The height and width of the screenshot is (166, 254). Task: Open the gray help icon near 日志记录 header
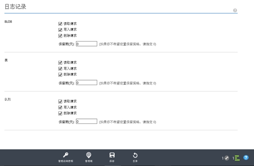click(x=235, y=11)
